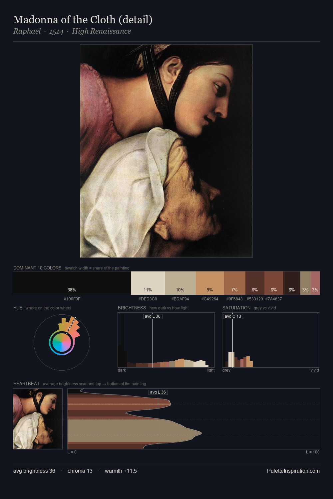Screen dimensions: 333x499
Task: Click the 'SATURATION' section label
Action: tap(236, 308)
